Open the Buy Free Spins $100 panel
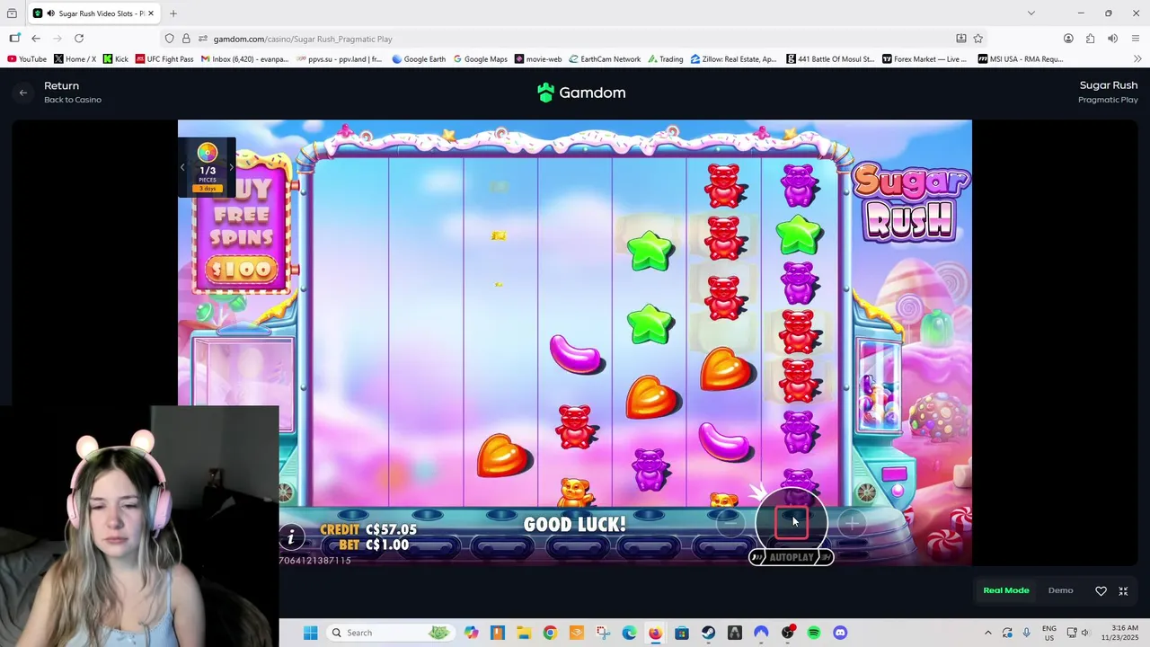 point(242,223)
